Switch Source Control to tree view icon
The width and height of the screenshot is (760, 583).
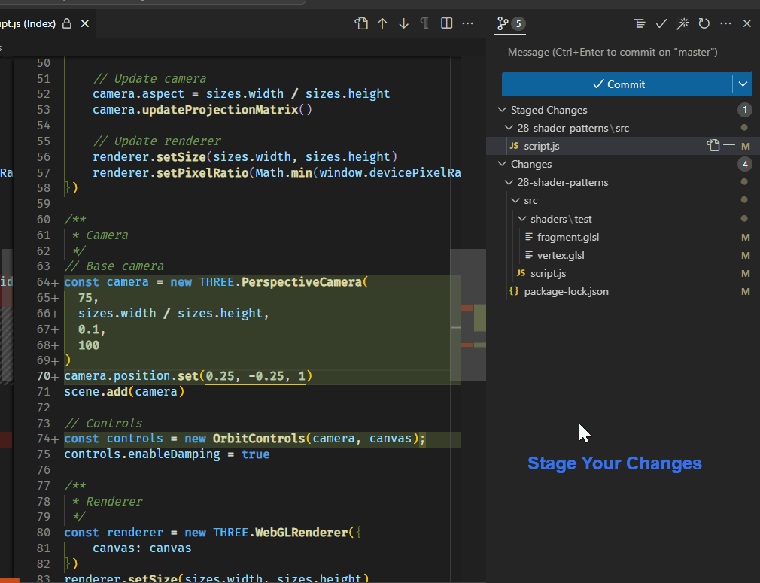(640, 23)
